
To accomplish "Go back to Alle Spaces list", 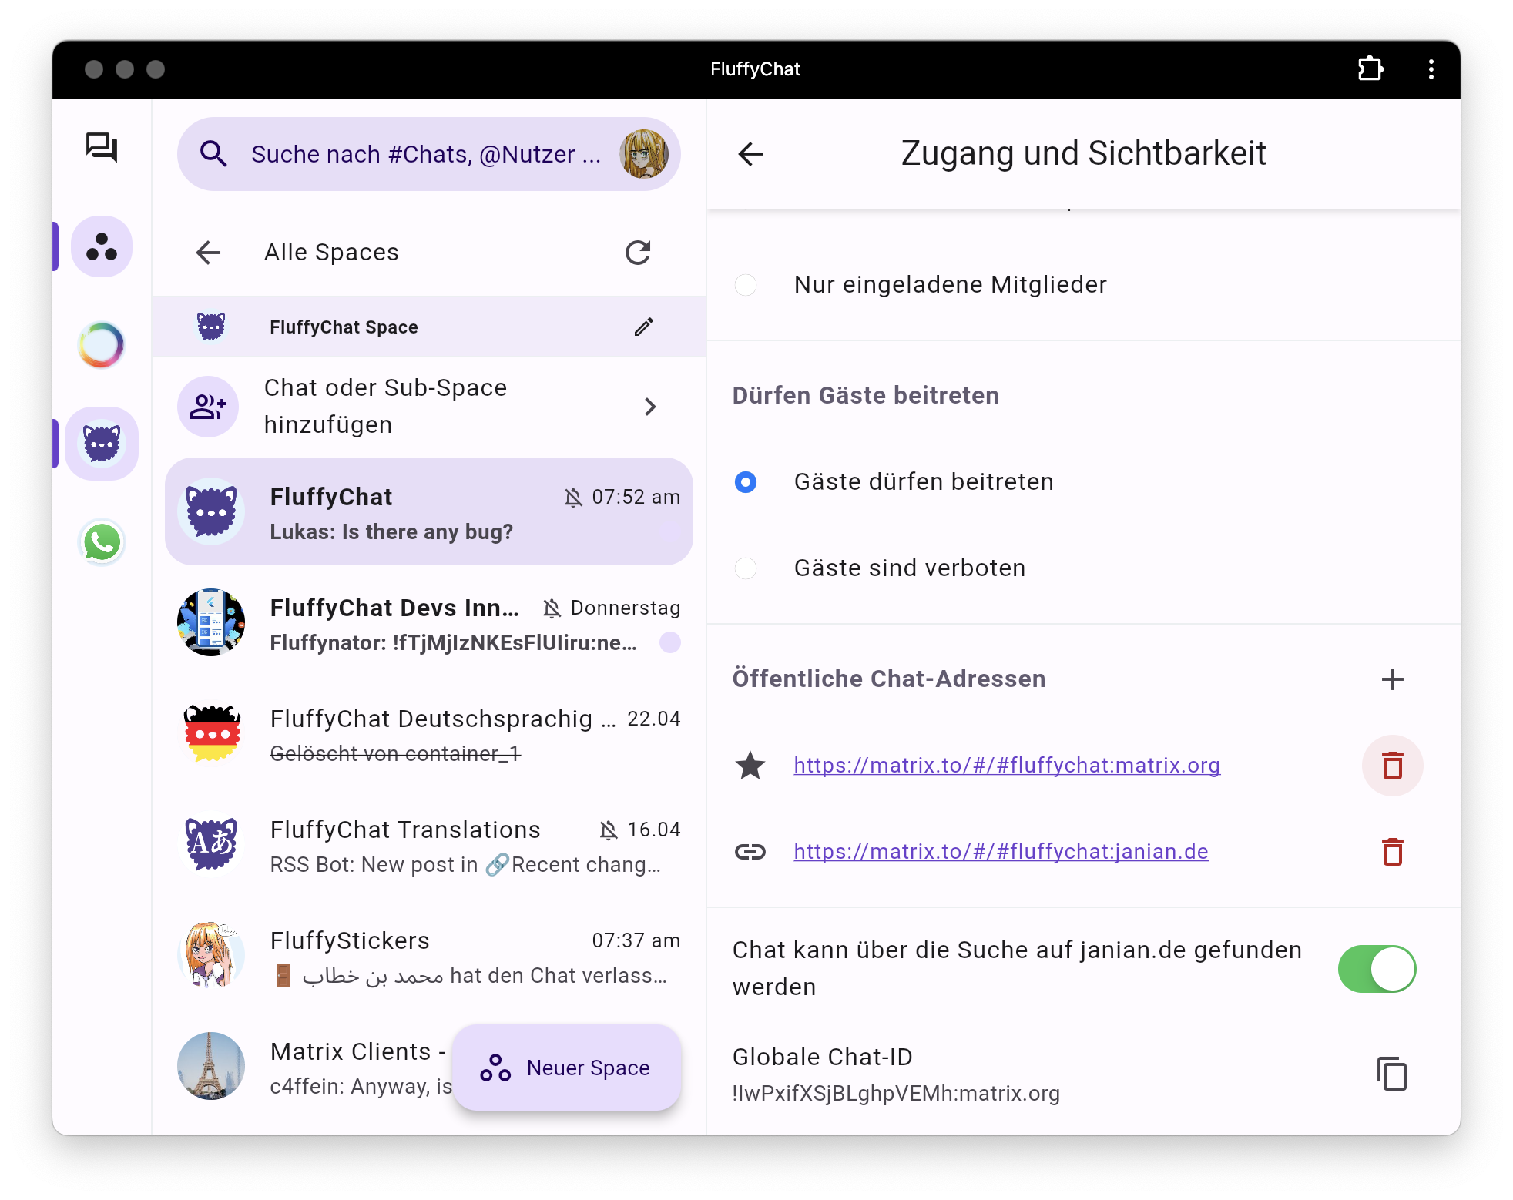I will 208,253.
